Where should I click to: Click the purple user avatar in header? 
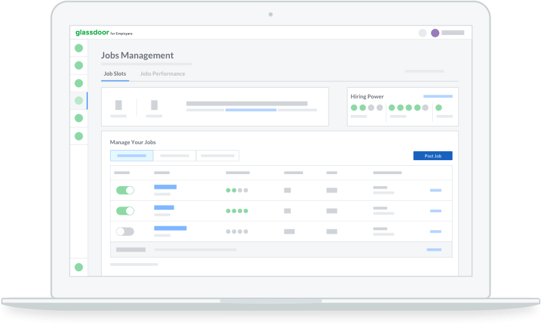(x=435, y=33)
